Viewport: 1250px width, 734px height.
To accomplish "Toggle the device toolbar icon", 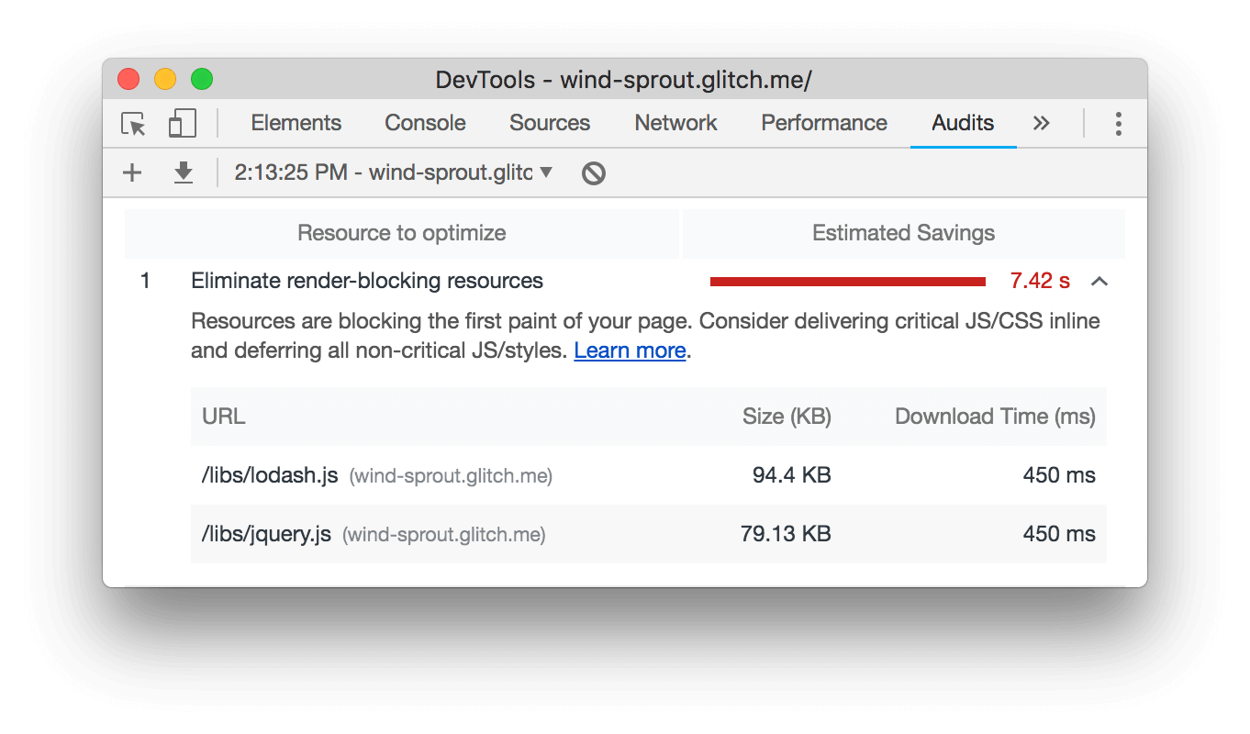I will [x=183, y=124].
